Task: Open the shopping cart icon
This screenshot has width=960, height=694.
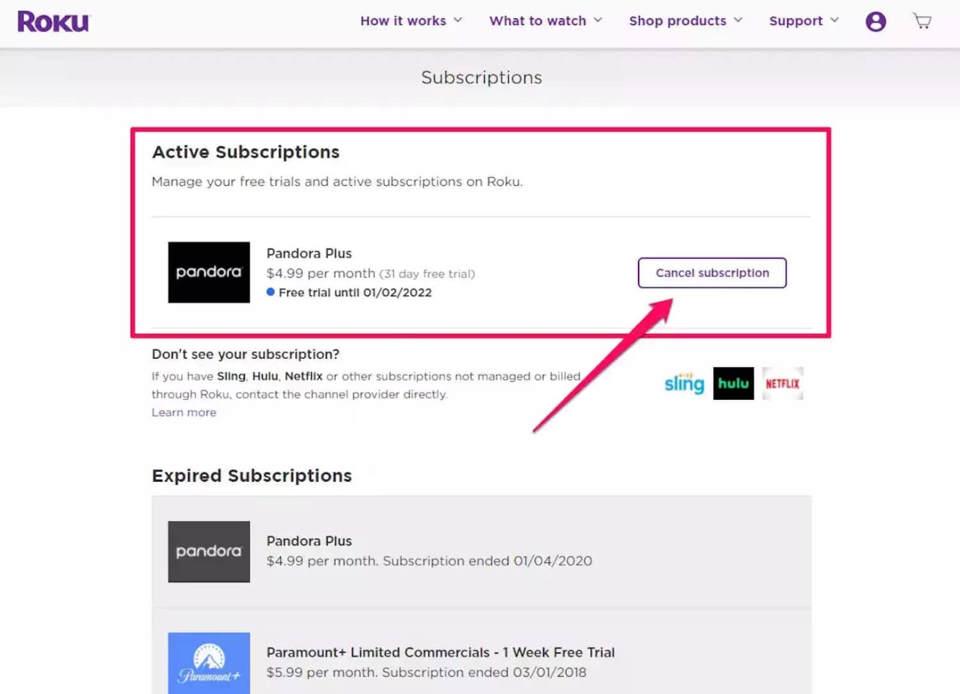Action: pyautogui.click(x=922, y=21)
